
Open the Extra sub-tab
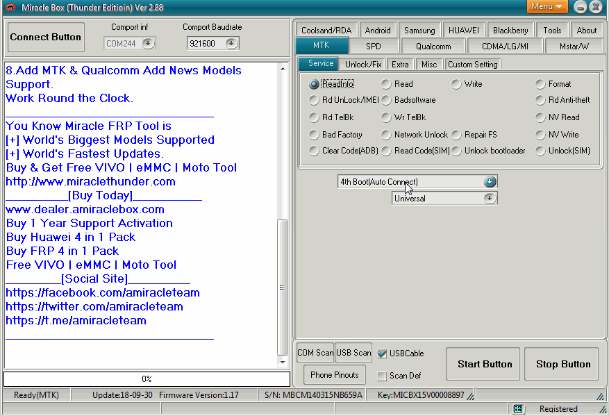point(400,65)
